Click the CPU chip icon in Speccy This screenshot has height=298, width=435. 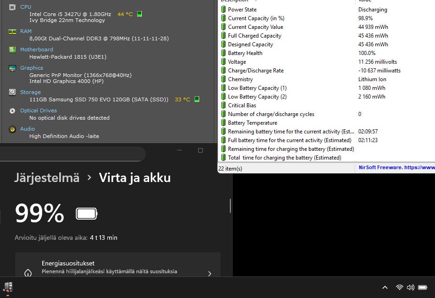12,7
